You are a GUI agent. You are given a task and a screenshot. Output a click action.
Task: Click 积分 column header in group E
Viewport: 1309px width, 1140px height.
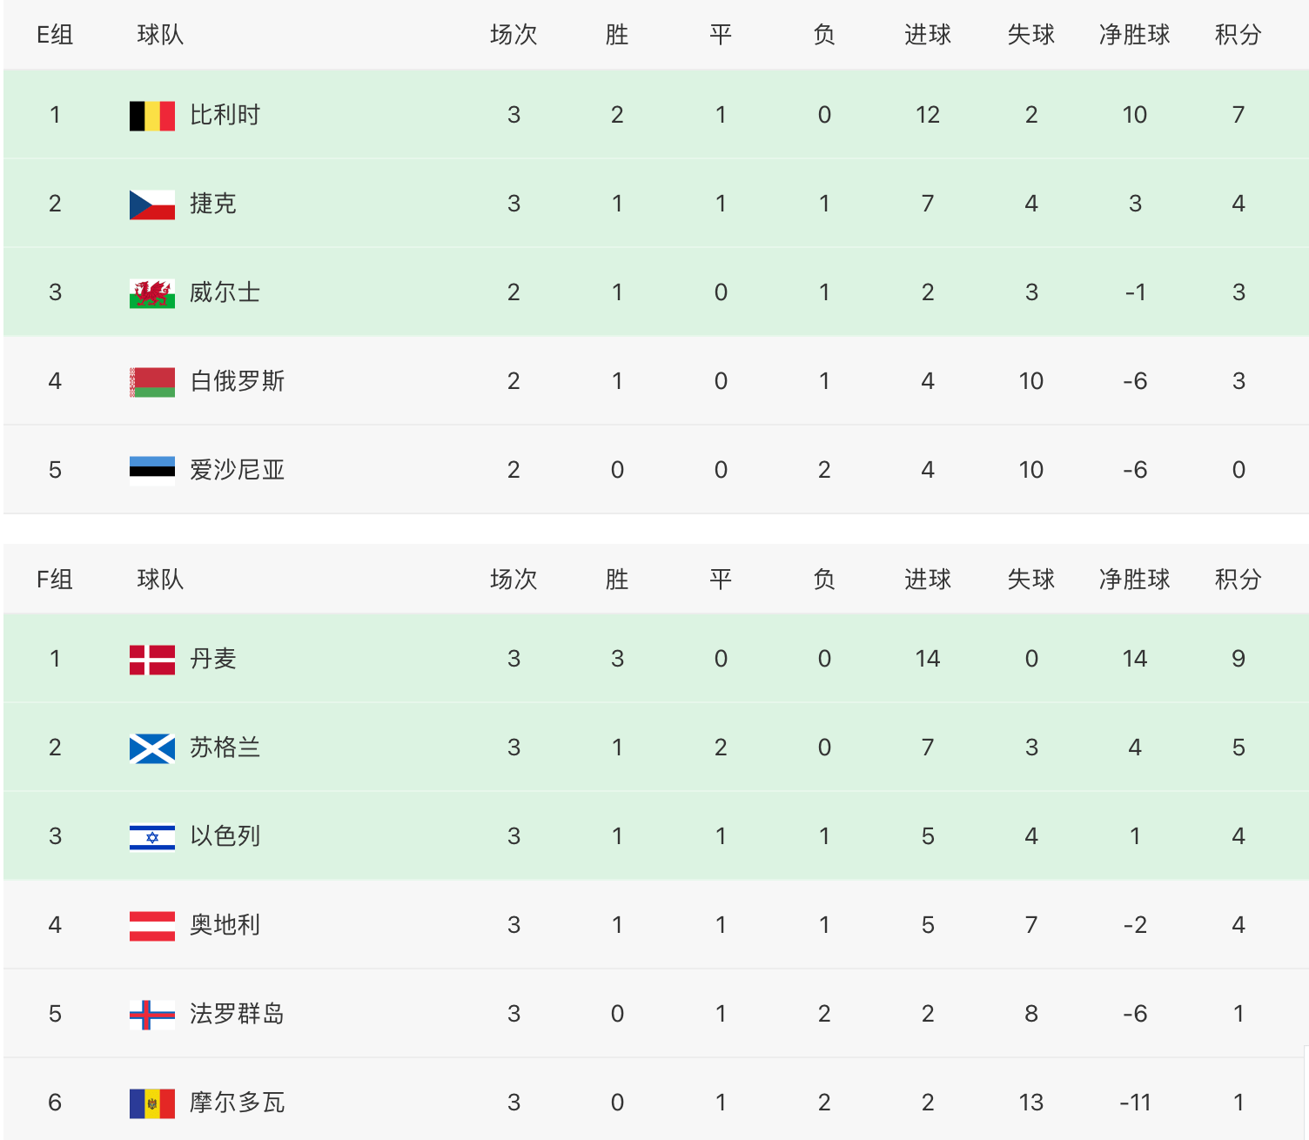(1238, 35)
